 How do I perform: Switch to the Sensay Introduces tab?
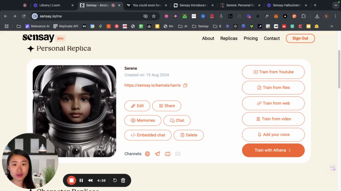194,5
